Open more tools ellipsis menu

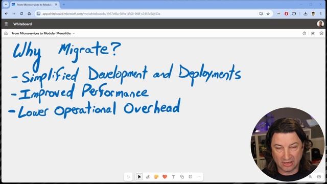tap(199, 177)
